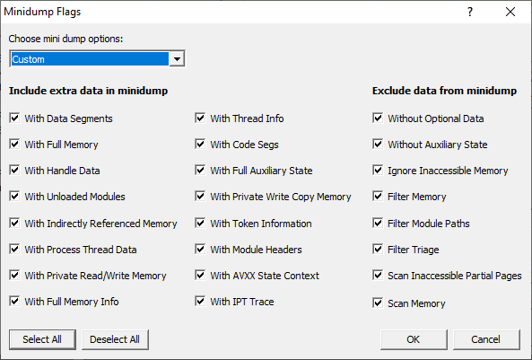Toggle With Code Segs checkbox

pyautogui.click(x=200, y=144)
